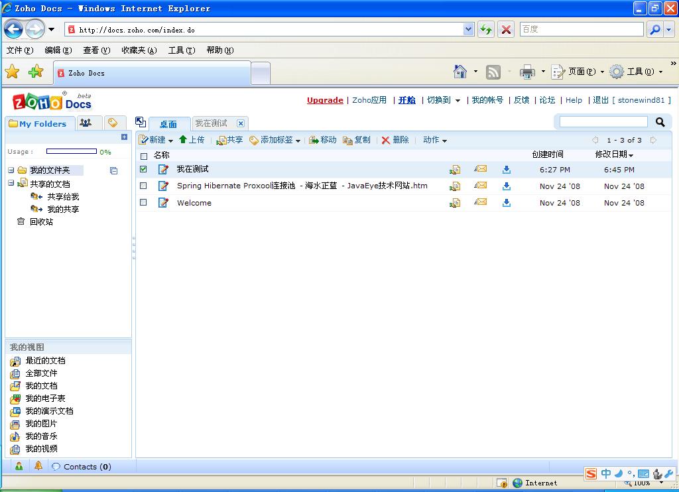This screenshot has width=679, height=492.
Task: Click the Usage storage progress bar
Action: [x=72, y=151]
